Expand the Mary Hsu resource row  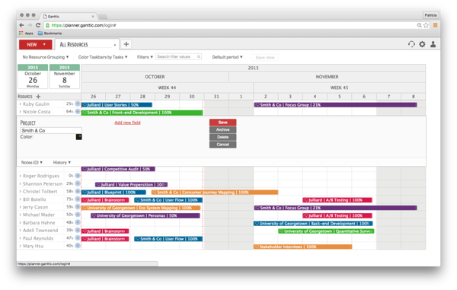[x=20, y=246]
